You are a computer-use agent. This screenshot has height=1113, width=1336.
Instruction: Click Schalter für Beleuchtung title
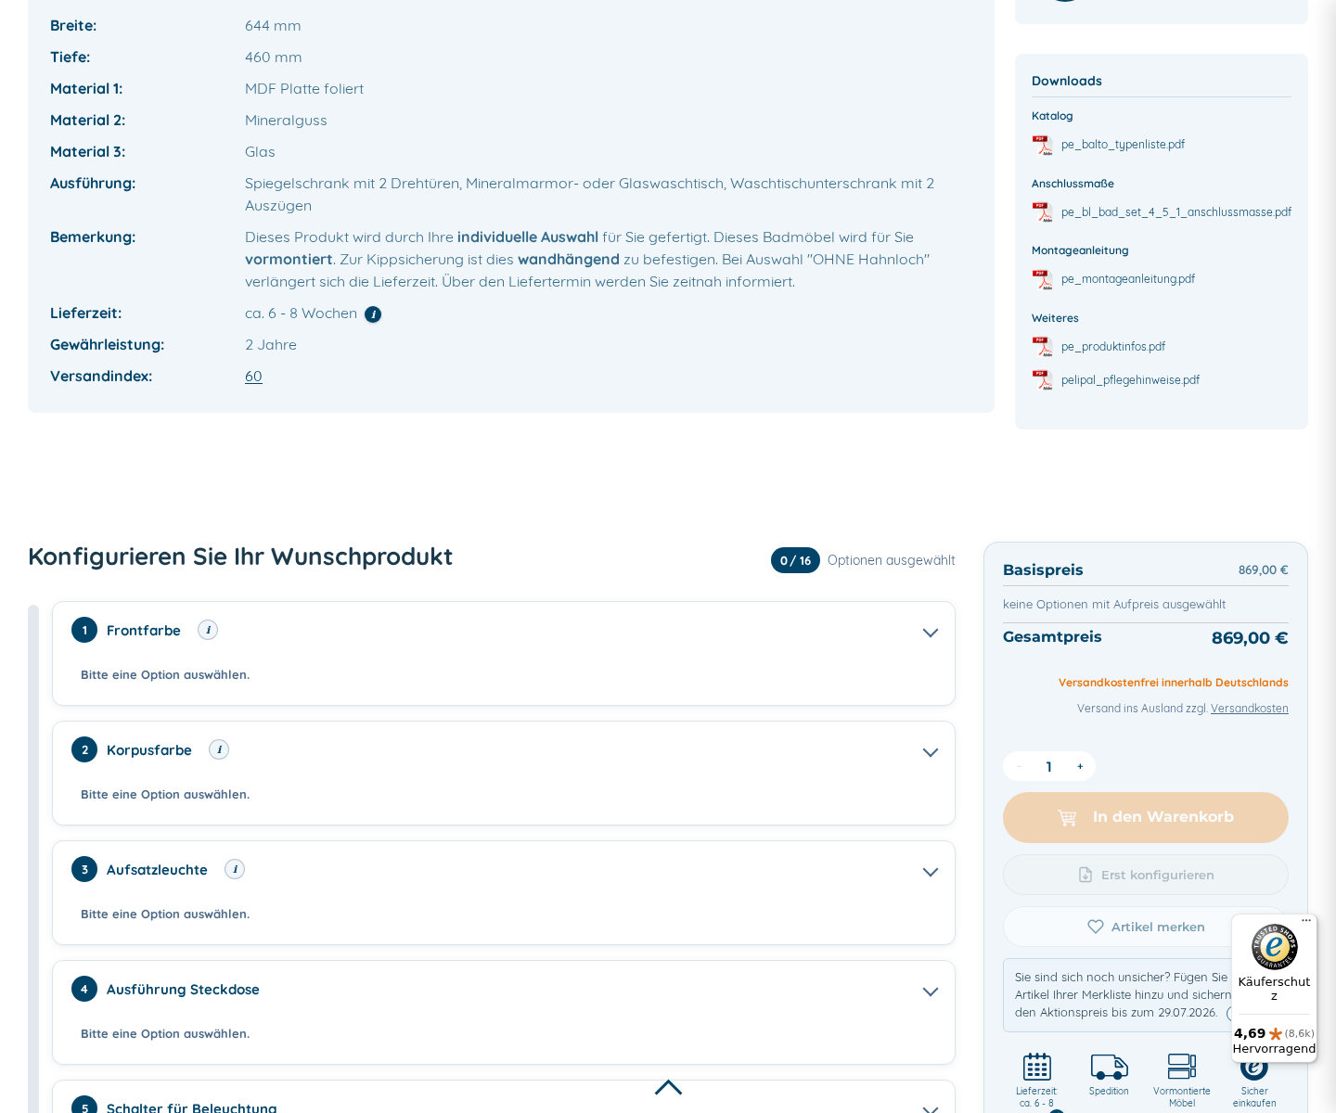pos(192,1107)
